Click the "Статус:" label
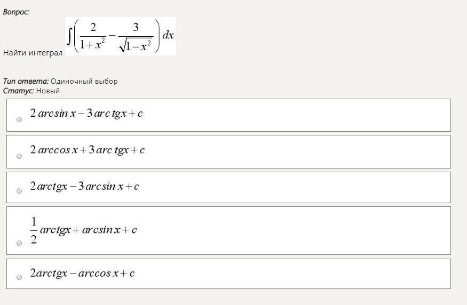This screenshot has height=305, width=467. 19,91
